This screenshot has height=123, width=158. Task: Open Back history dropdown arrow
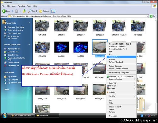click(x=12, y=11)
